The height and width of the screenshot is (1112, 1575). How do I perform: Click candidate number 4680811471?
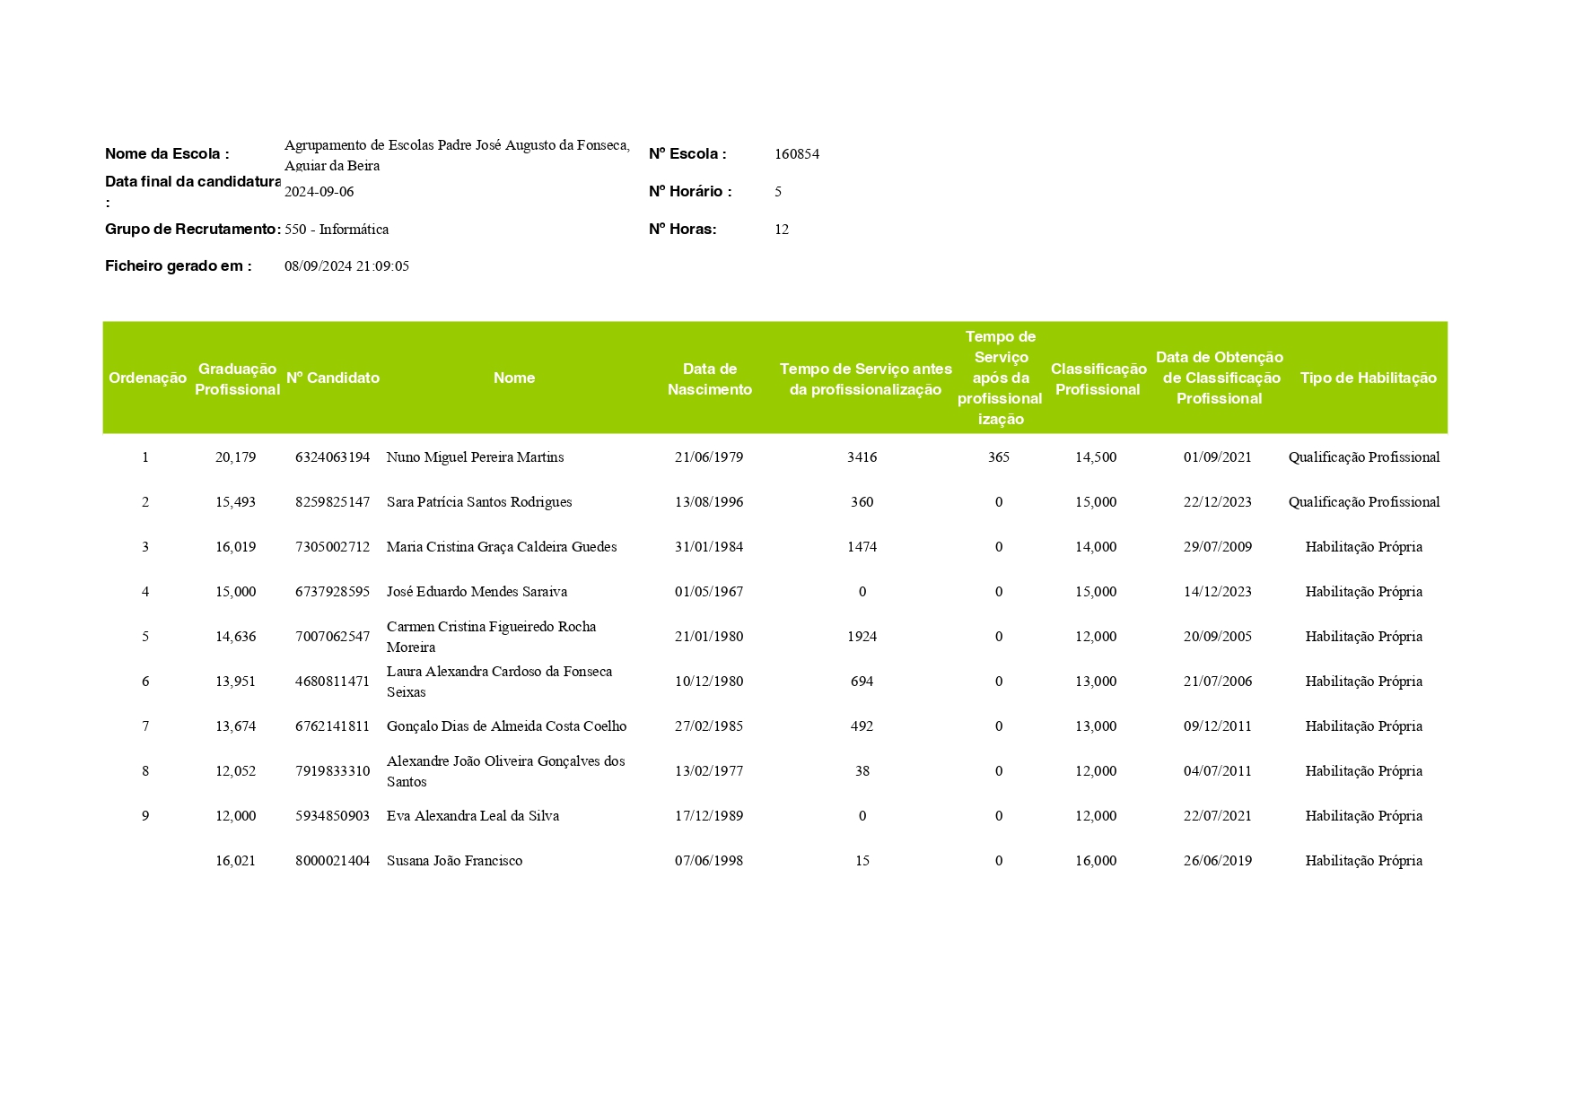[x=332, y=682]
